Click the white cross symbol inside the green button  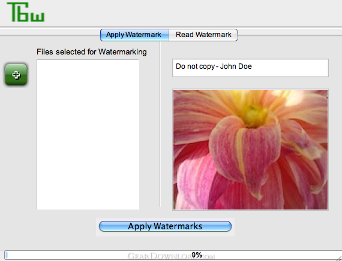16,75
